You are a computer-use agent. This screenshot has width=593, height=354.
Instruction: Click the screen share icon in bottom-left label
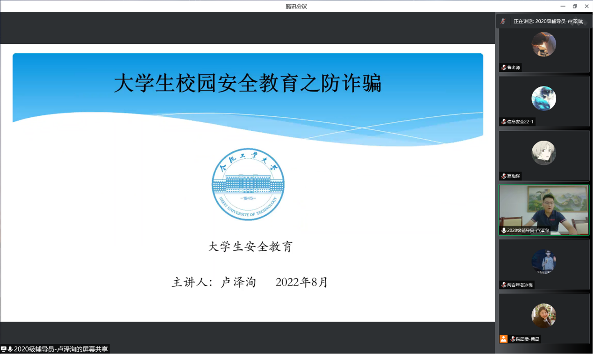point(4,349)
